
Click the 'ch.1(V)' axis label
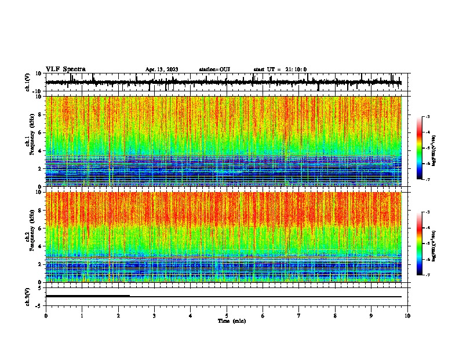pos(28,82)
